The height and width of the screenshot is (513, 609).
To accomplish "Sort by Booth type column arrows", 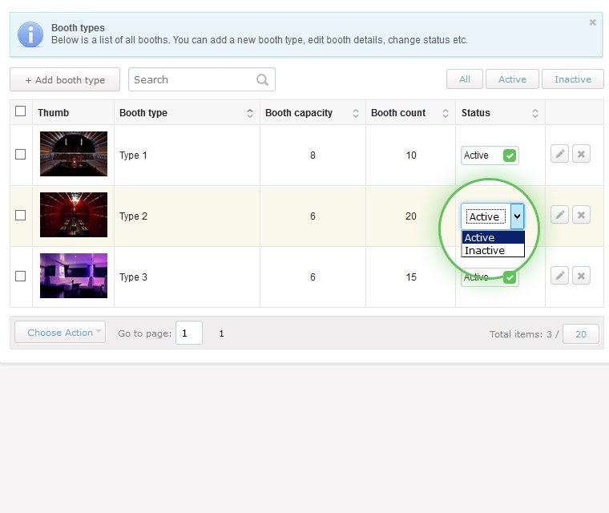I will pyautogui.click(x=250, y=113).
